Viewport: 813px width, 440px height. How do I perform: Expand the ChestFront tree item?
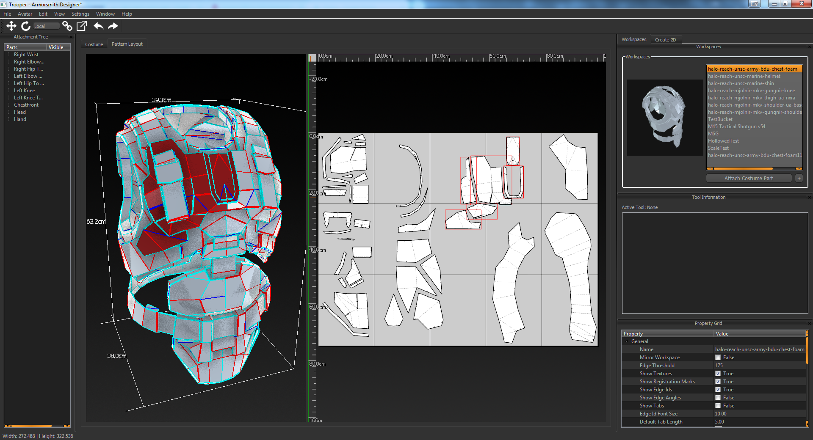[8, 105]
